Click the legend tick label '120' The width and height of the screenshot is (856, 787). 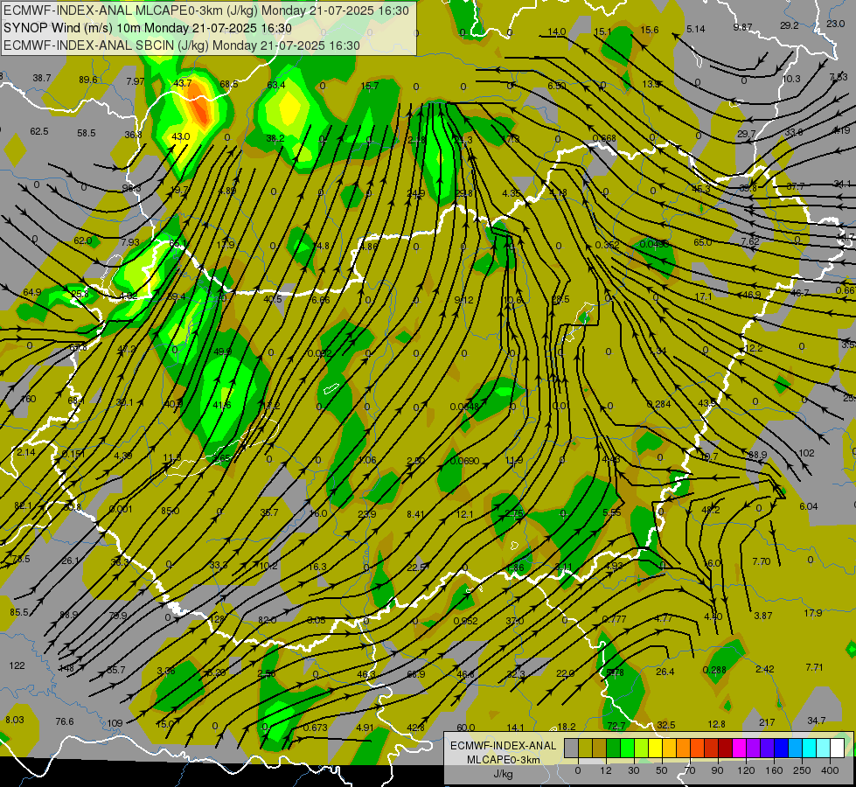746,770
